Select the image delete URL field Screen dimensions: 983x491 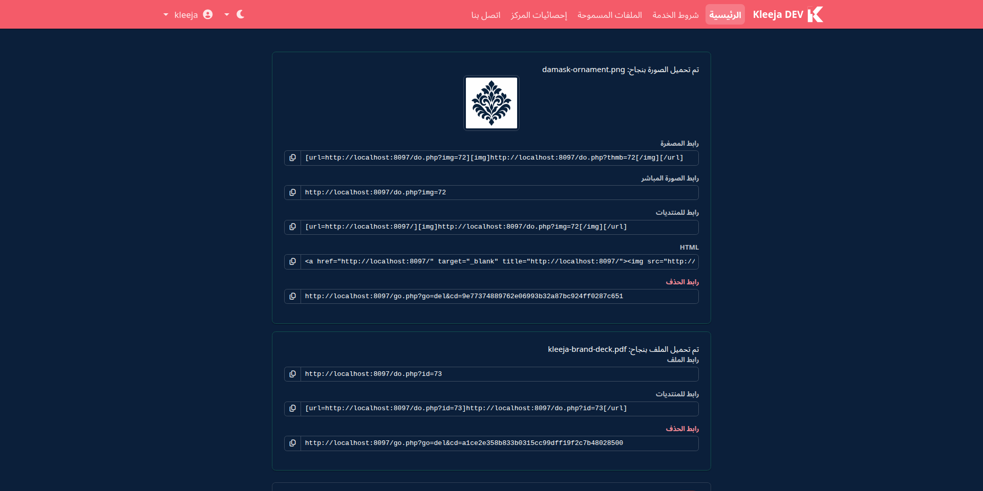499,297
